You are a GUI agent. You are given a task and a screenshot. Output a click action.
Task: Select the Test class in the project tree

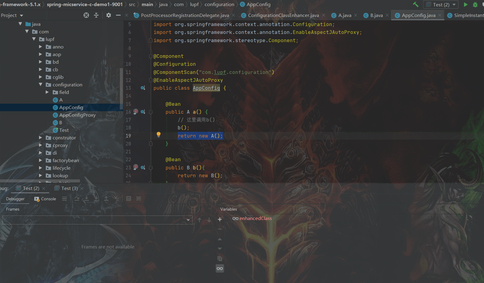(64, 130)
